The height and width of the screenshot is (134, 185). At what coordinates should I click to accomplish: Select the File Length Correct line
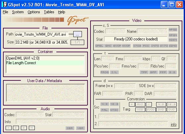[x=45, y=63]
